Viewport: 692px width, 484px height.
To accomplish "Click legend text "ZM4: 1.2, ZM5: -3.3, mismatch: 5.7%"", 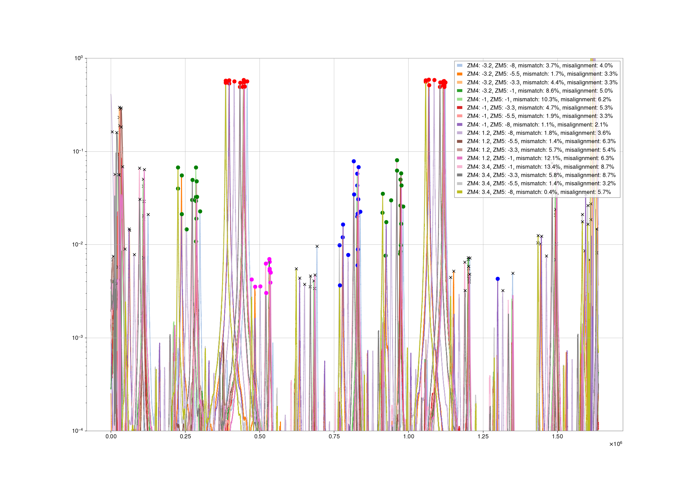I will point(514,150).
